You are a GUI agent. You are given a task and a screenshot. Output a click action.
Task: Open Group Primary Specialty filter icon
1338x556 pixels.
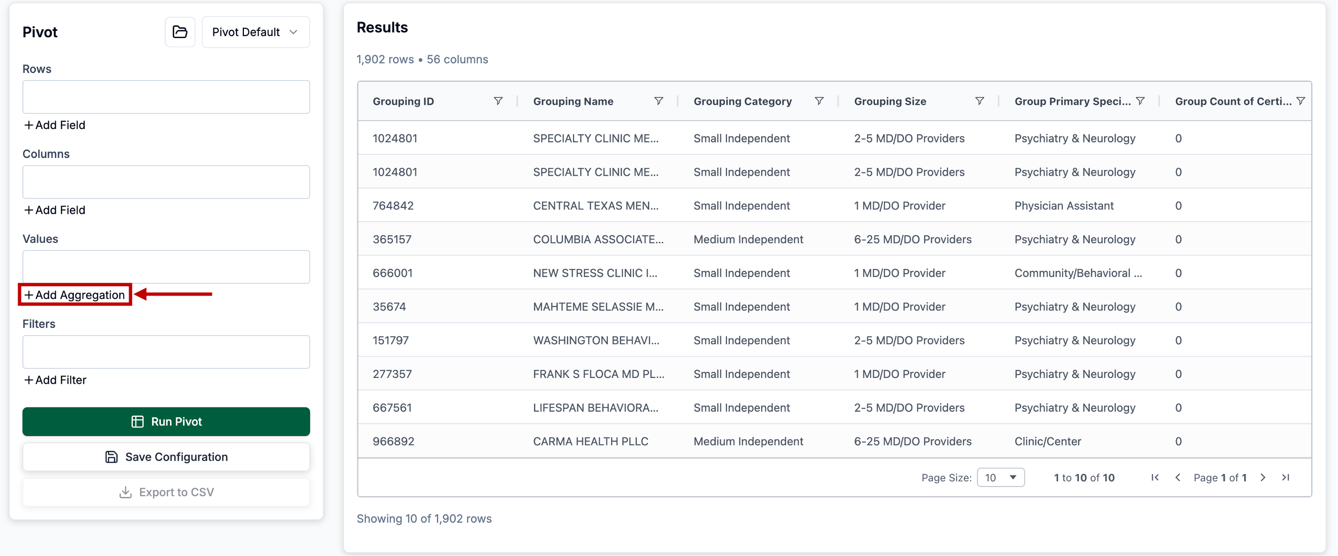tap(1139, 101)
